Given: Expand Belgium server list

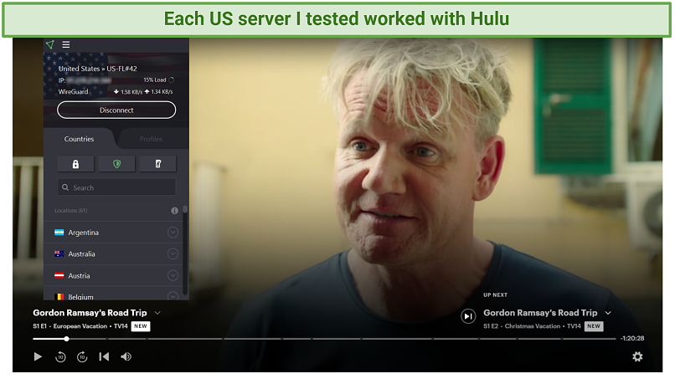Looking at the screenshot, I should 173,296.
